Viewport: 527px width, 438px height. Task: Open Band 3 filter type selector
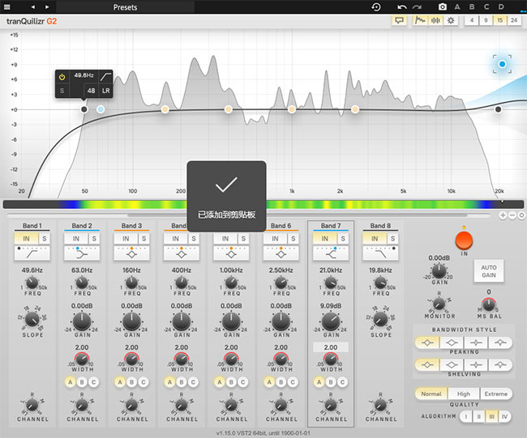(131, 253)
